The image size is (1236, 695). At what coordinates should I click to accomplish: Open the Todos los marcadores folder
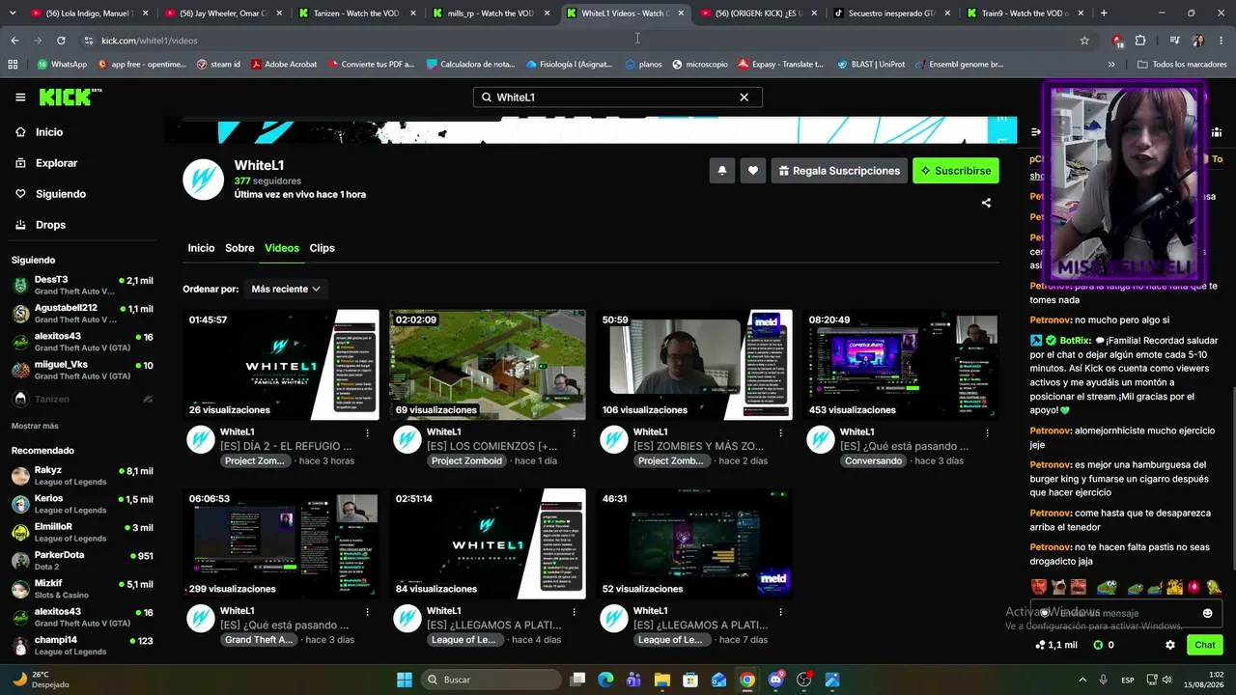click(x=1183, y=65)
